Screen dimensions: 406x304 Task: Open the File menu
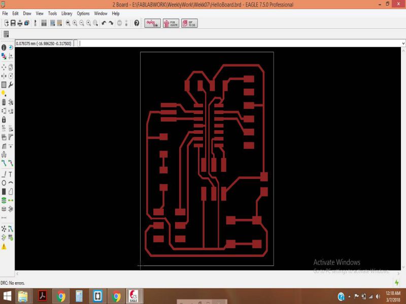pyautogui.click(x=5, y=14)
